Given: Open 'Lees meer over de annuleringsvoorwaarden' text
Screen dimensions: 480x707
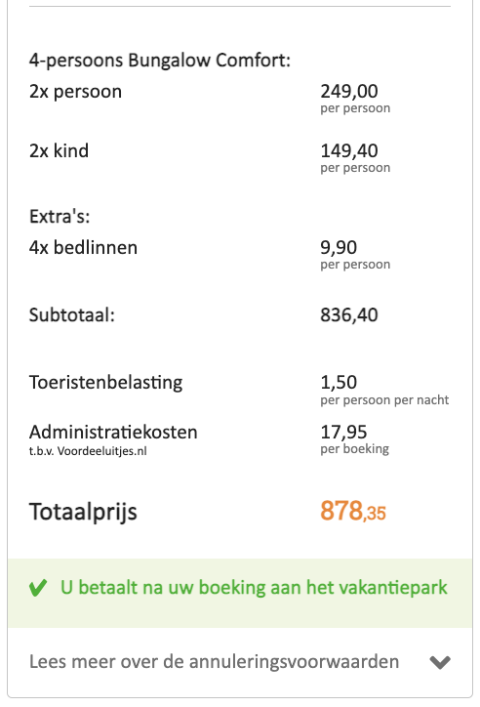Looking at the screenshot, I should [x=214, y=662].
